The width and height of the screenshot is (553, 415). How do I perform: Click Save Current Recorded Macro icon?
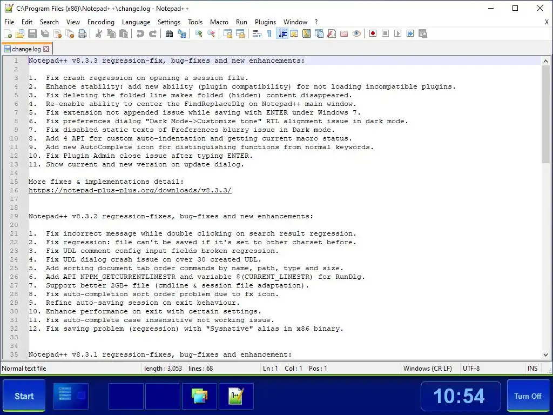422,34
